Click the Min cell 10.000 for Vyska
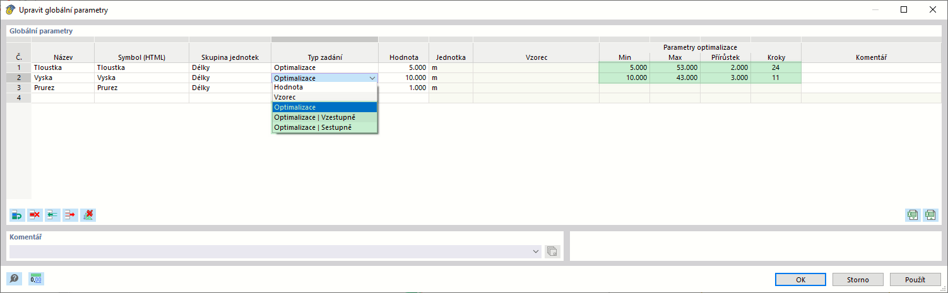 [624, 78]
